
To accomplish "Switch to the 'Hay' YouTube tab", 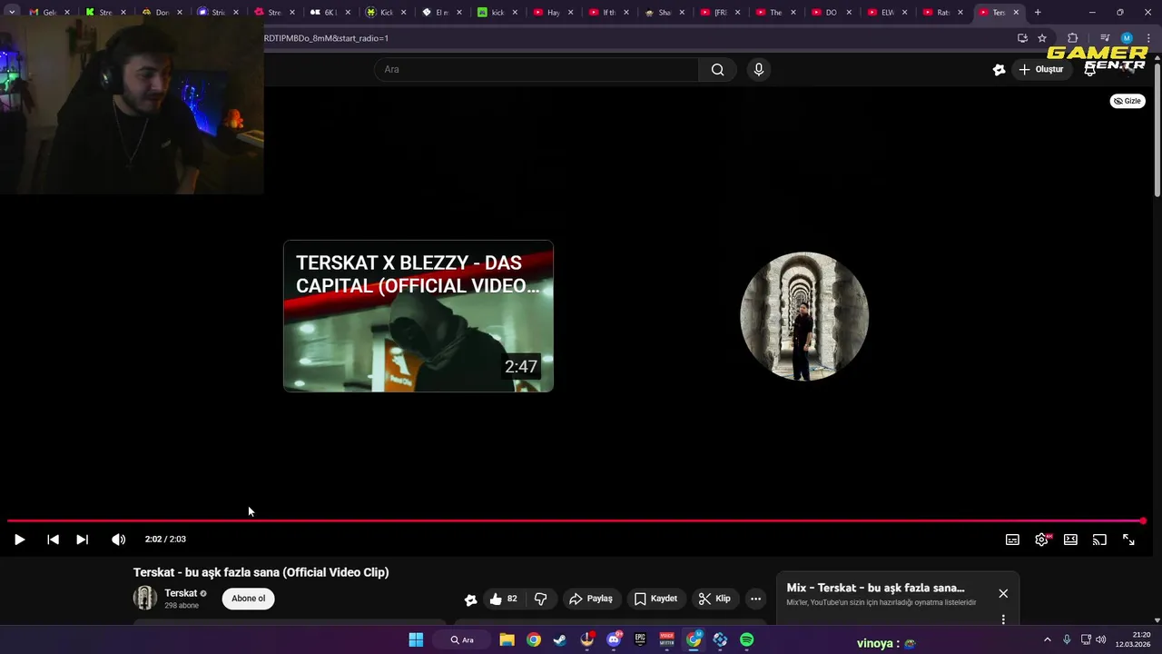I will [x=553, y=13].
